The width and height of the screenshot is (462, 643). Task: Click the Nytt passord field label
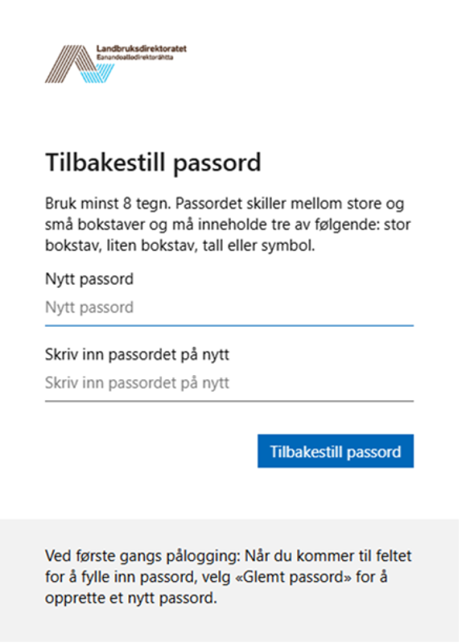tap(89, 279)
